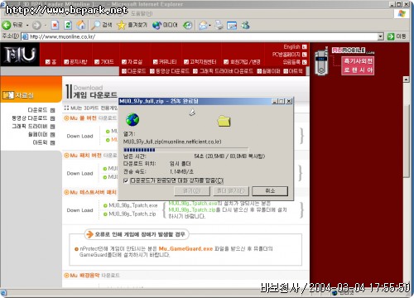Screen dimensions: 414x298
Task: Open the 커뮤니티 menu item
Action: 165,62
